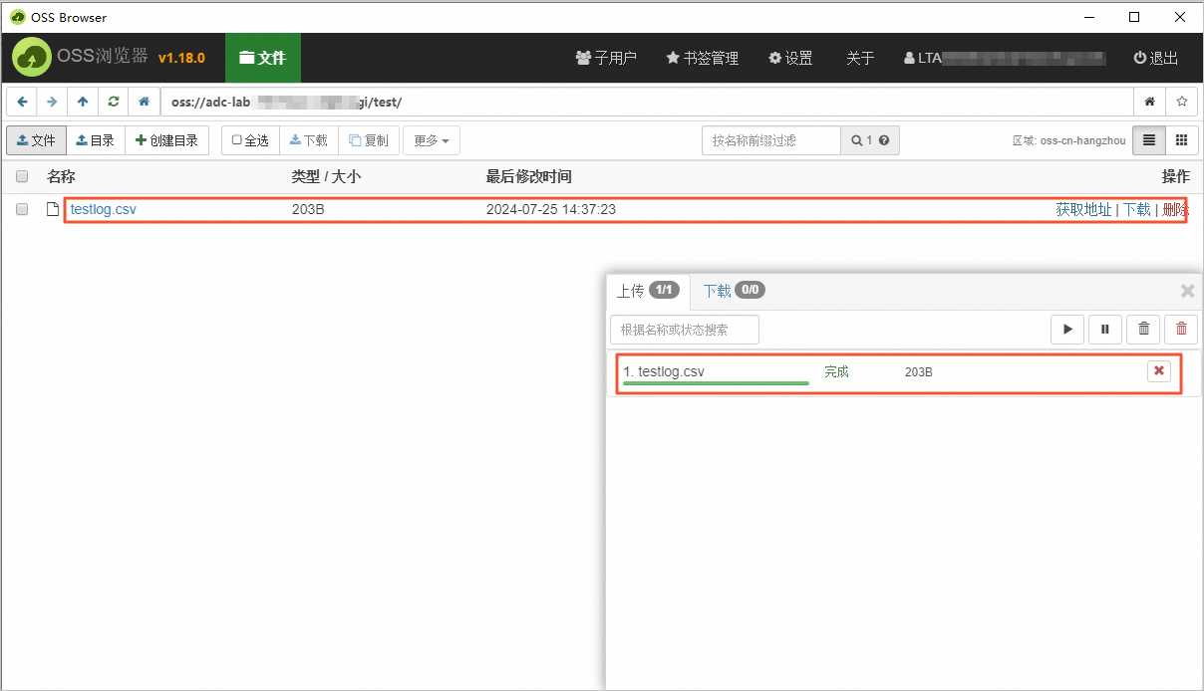Open testlog.csv file link
Screen dimensions: 1204x691
tap(104, 209)
